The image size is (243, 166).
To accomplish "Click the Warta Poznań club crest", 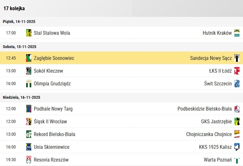I will [237, 160].
